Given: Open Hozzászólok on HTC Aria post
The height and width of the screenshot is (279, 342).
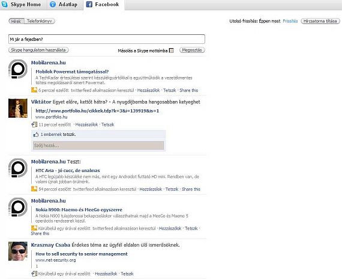Looking at the screenshot, I should 151,189.
